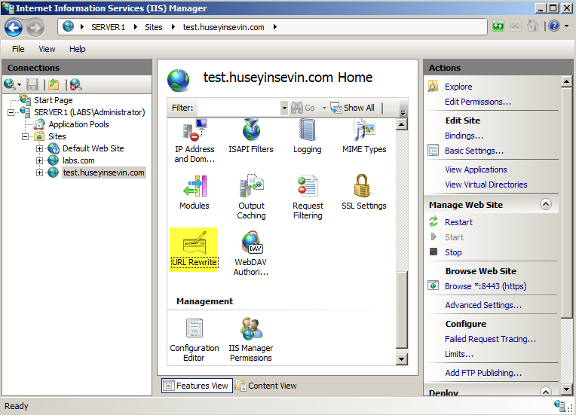Click the Create new connection icon
The width and height of the screenshot is (576, 415).
[x=10, y=85]
